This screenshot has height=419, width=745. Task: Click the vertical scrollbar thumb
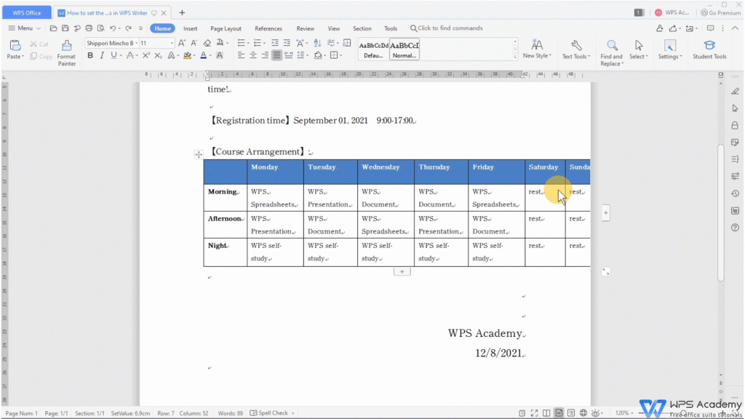721,212
